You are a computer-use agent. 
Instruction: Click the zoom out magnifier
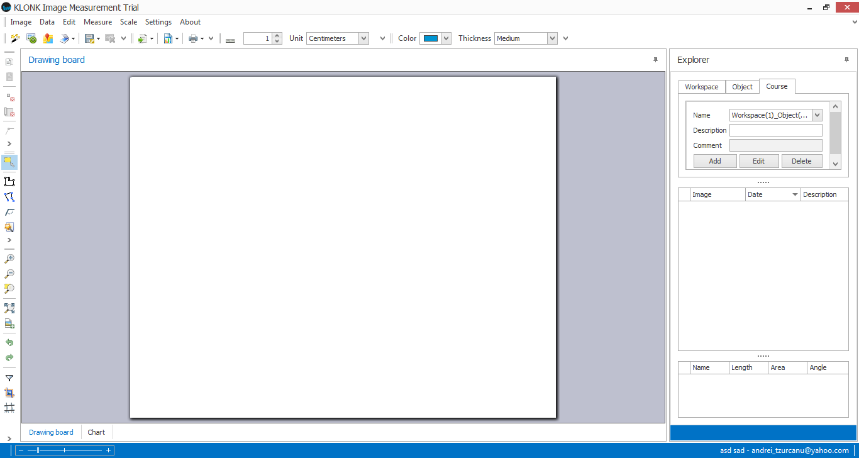[x=9, y=274]
